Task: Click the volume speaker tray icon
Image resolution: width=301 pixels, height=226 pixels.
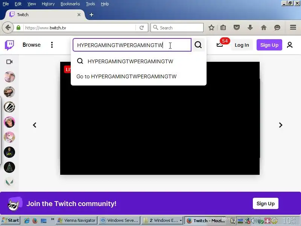Action: 254,221
